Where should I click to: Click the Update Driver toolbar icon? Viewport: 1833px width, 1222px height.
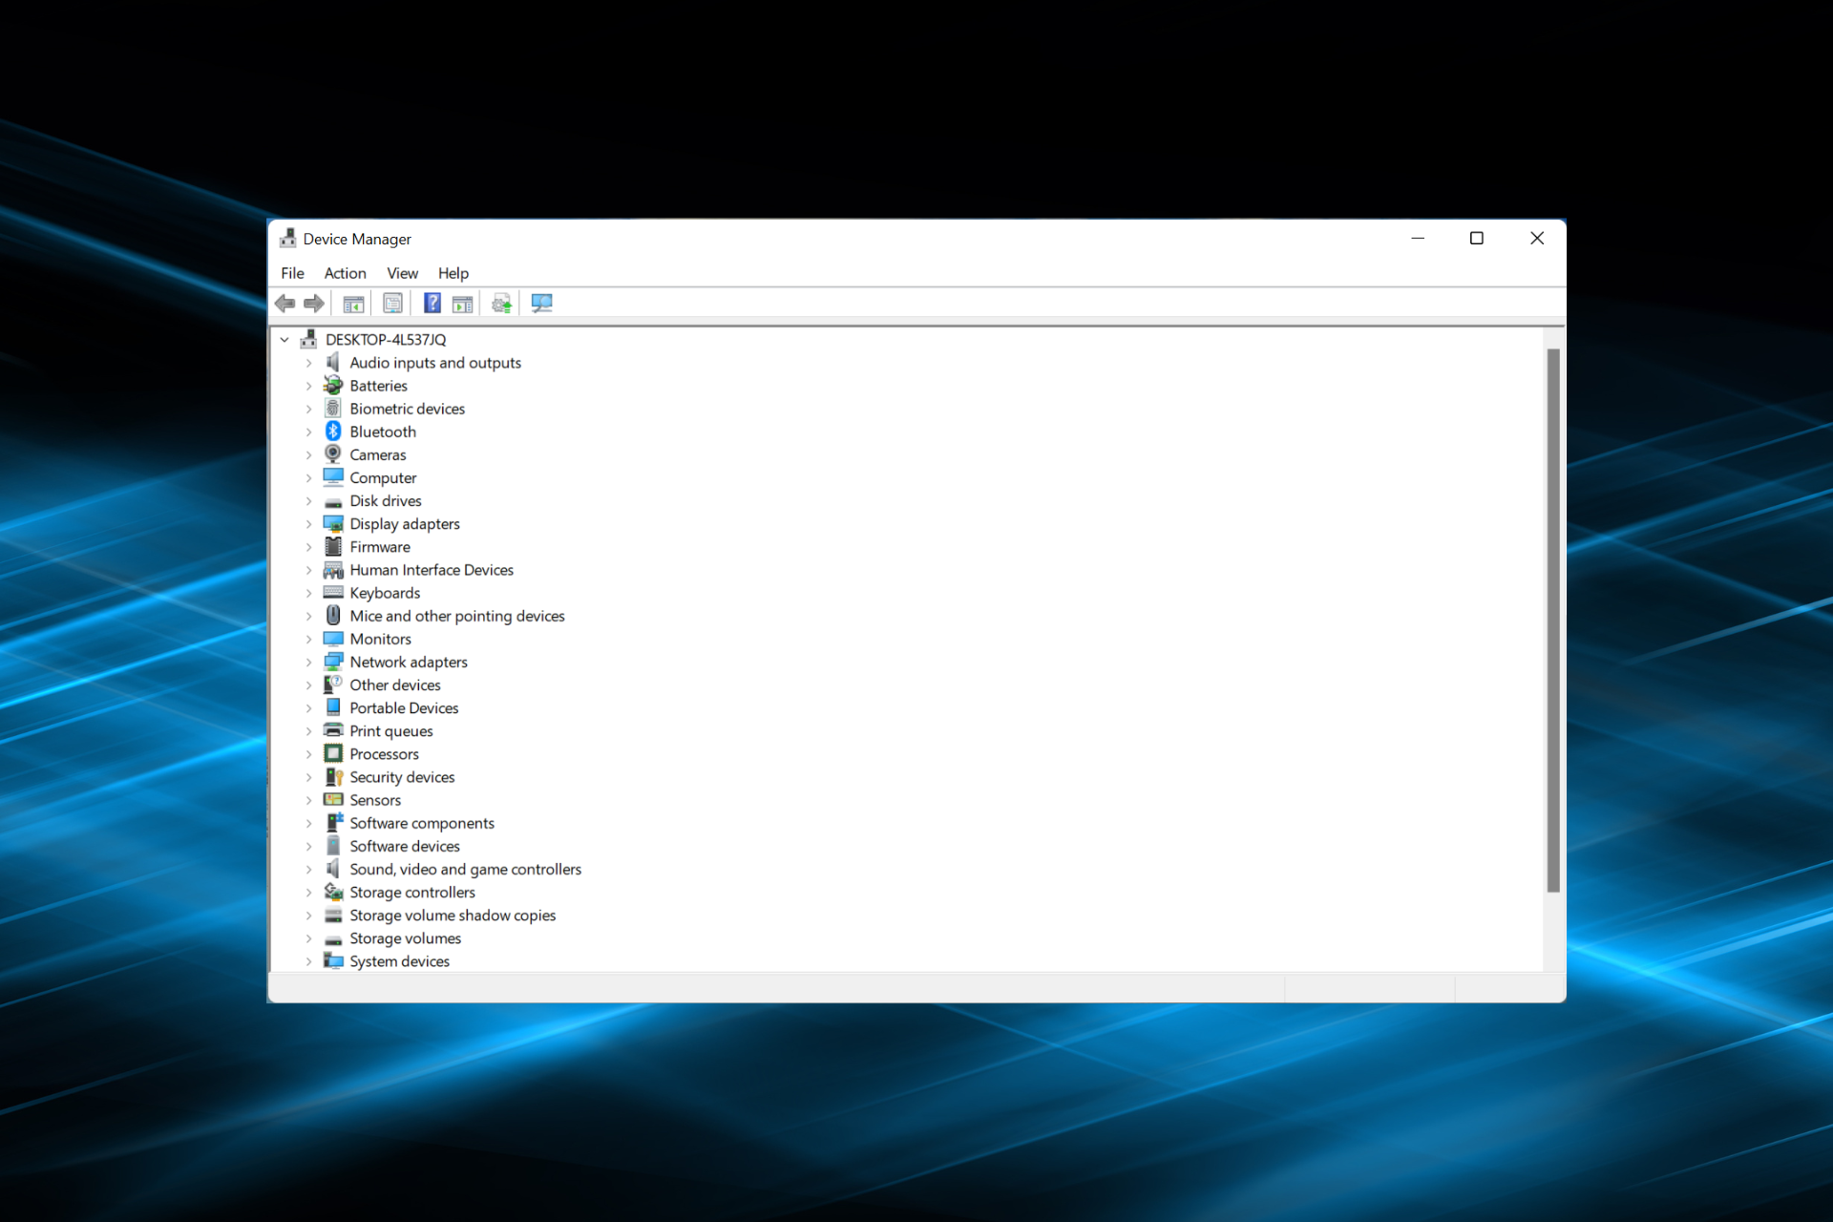500,303
